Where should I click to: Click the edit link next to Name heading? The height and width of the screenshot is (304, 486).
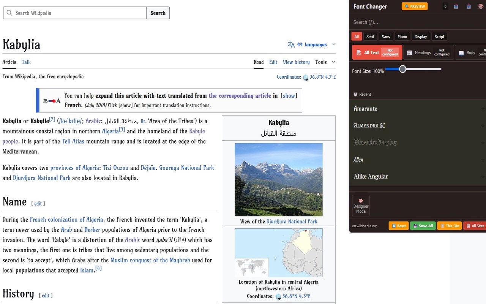tap(38, 203)
